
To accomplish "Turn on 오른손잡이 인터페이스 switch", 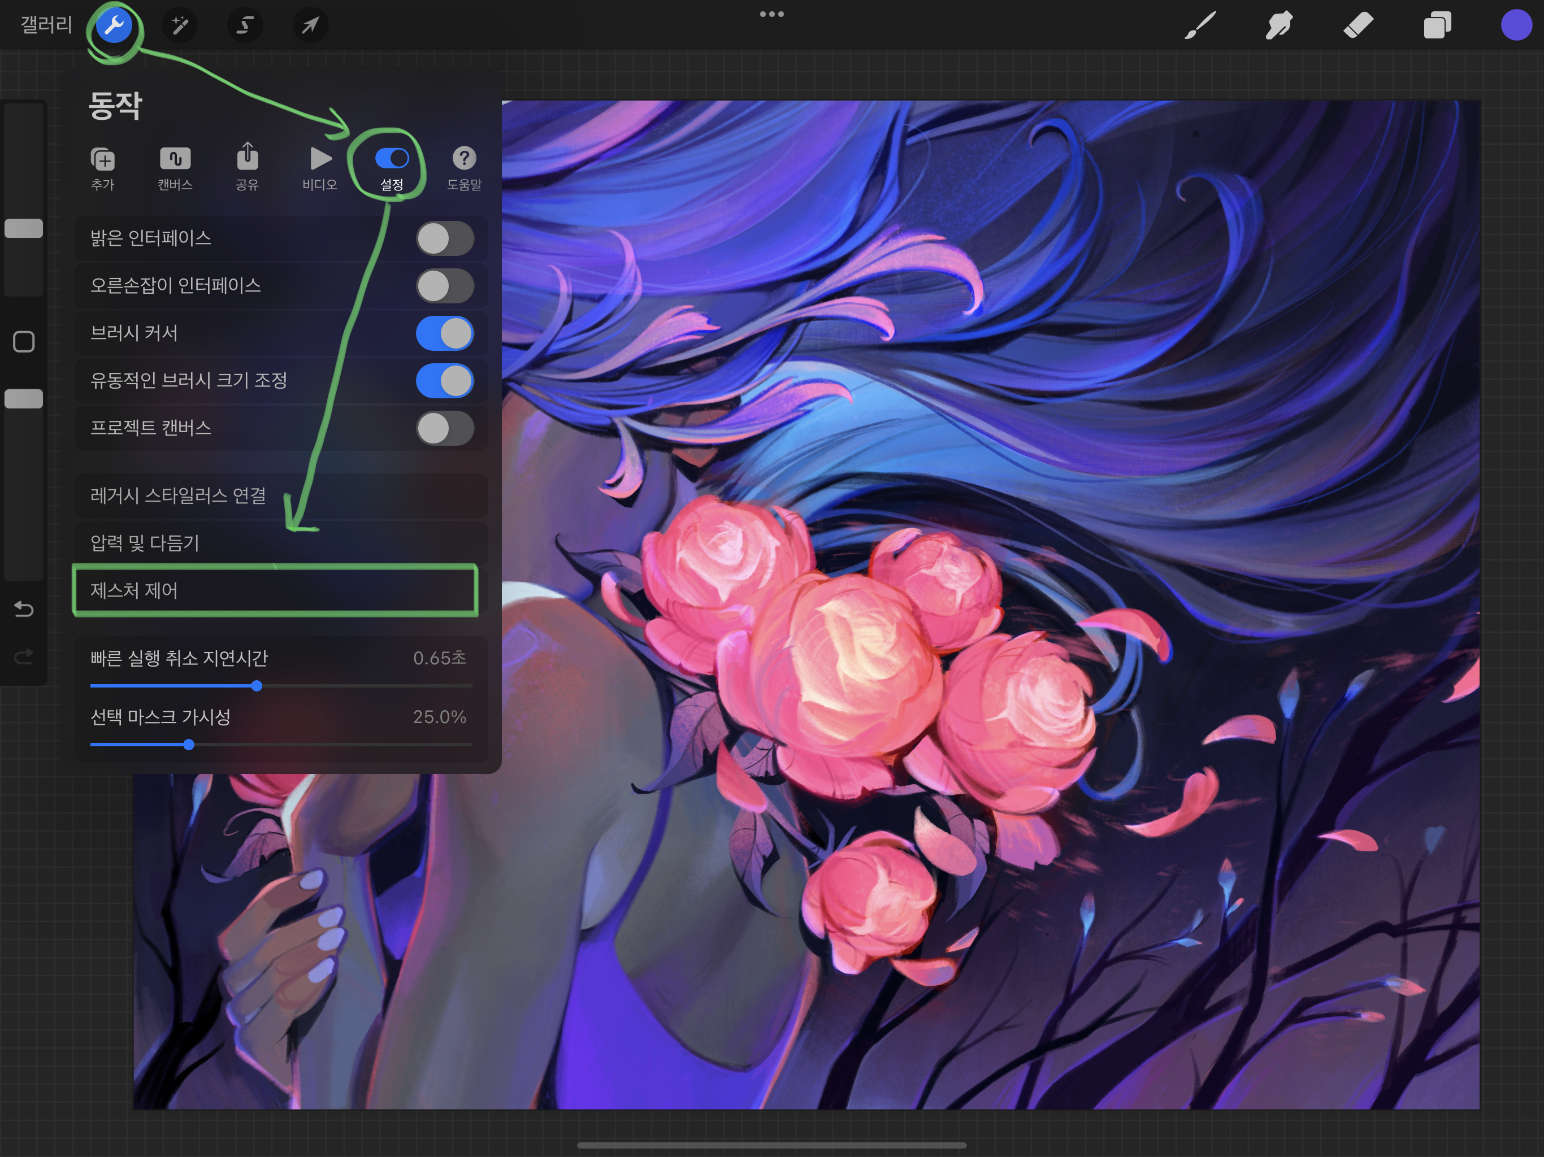I will coord(445,286).
